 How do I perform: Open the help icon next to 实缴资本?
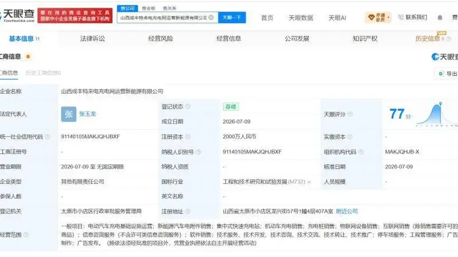(x=350, y=136)
